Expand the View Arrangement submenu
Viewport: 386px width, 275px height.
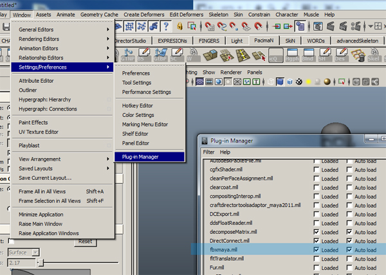pos(62,159)
